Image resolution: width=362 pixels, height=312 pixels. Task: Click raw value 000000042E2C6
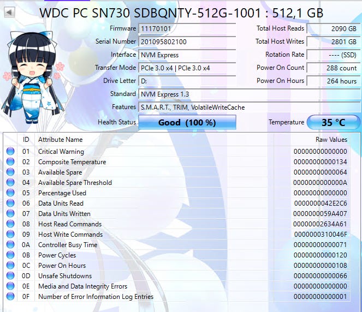(321, 203)
